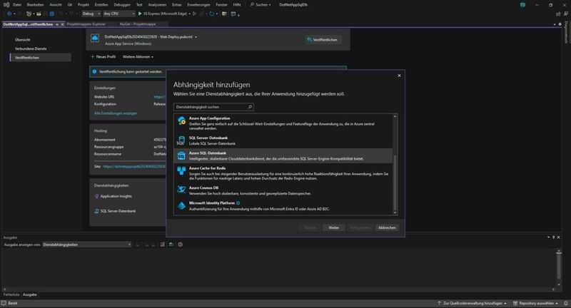Screen dimensions: 571x308
Task: Open Ausgabe panel window position dropdown arrow
Action: pos(549,237)
